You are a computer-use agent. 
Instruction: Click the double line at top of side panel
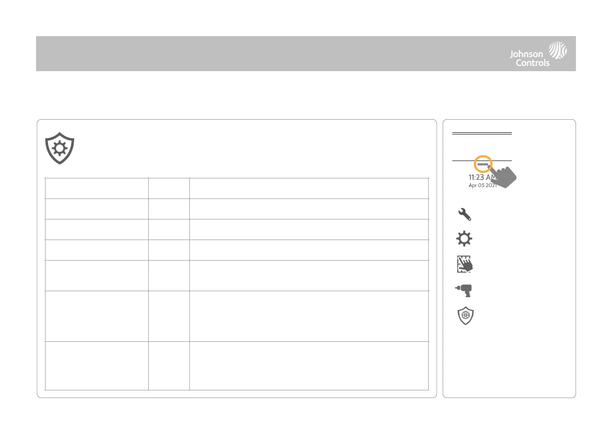482,134
